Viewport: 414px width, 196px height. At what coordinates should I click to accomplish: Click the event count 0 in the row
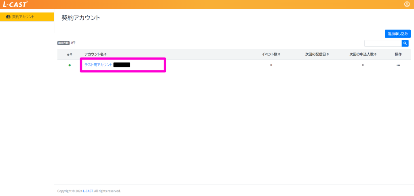click(x=271, y=65)
